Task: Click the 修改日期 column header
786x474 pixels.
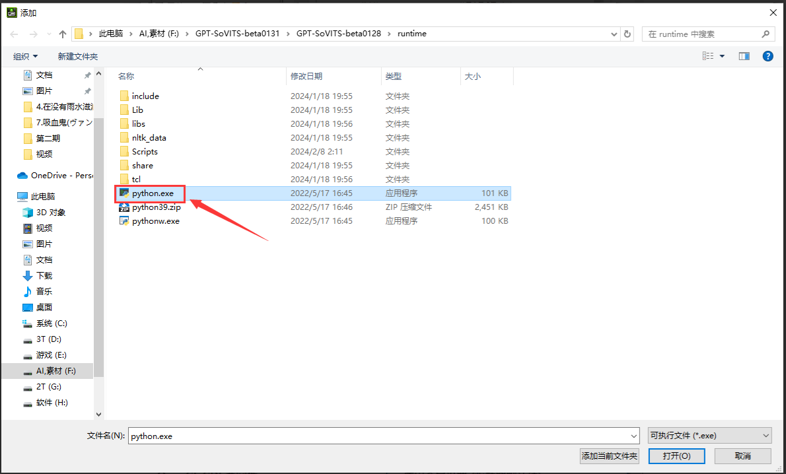Action: coord(306,77)
